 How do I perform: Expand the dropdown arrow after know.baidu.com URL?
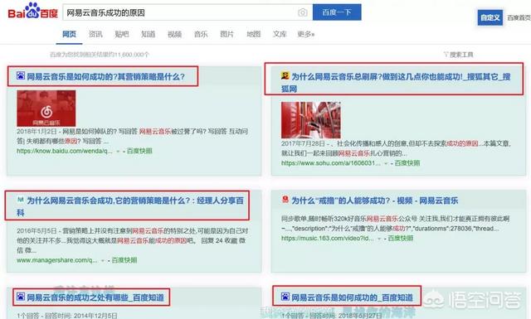pos(118,151)
